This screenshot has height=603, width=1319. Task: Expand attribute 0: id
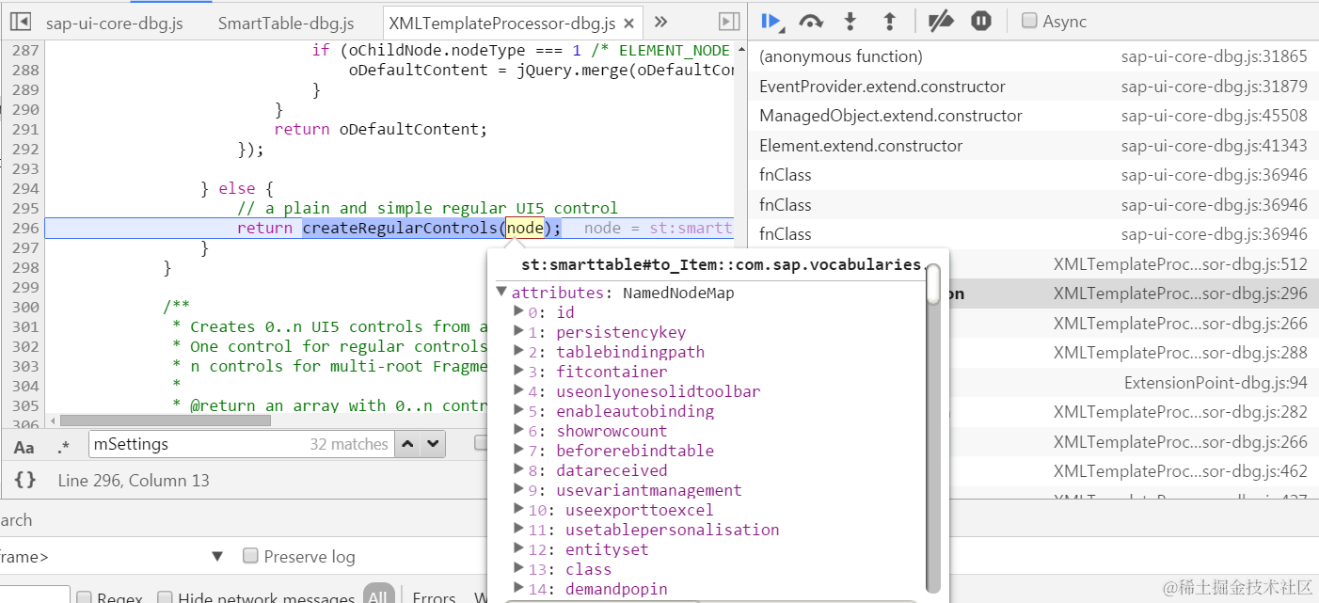click(x=518, y=312)
